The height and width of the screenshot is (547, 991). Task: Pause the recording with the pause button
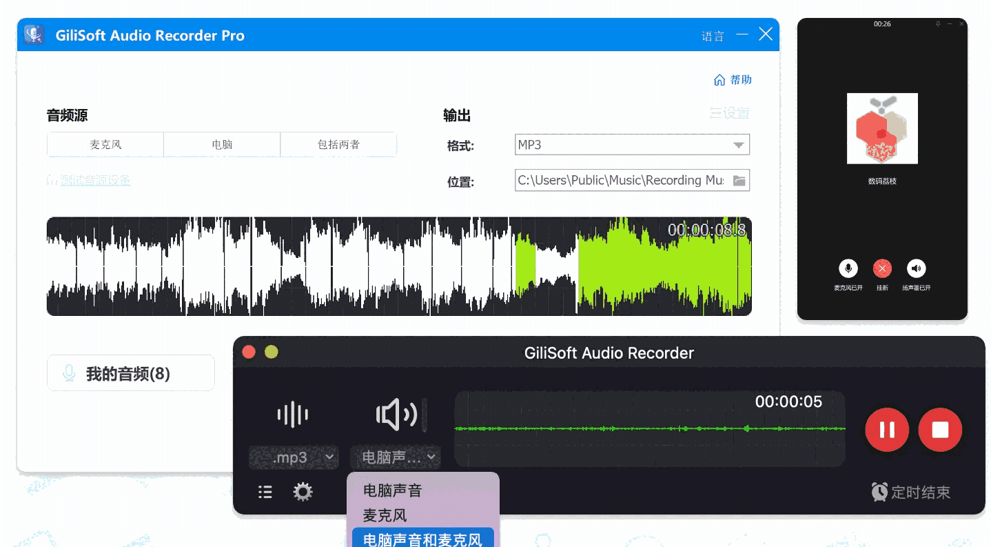click(x=887, y=429)
